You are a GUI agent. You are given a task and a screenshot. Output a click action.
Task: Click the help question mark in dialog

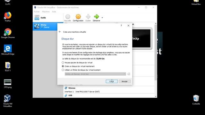click(121, 26)
